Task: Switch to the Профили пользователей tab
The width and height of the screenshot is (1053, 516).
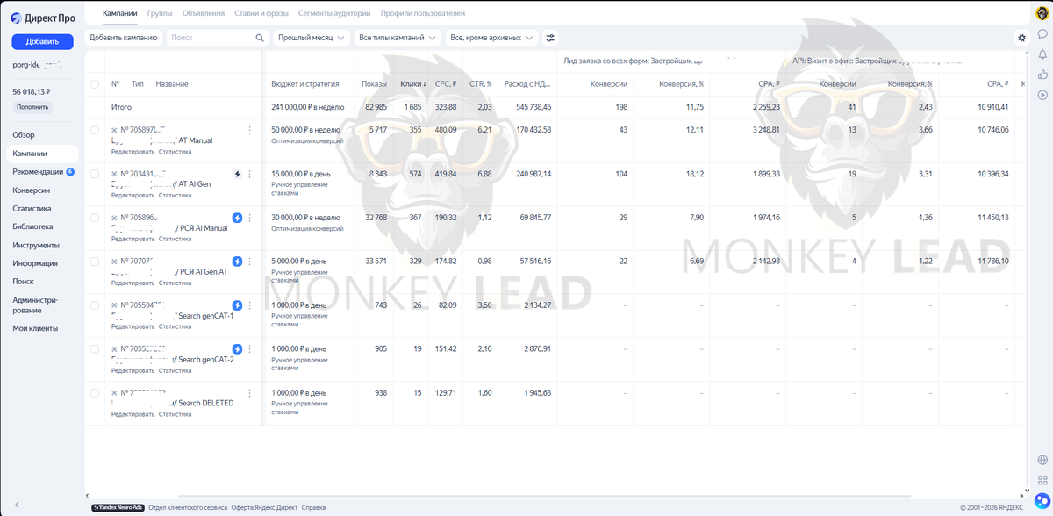Action: tap(422, 13)
